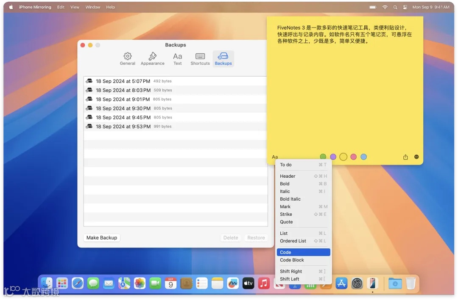Select the 9:30 PM backup entry
The height and width of the screenshot is (300, 458).
[176, 108]
